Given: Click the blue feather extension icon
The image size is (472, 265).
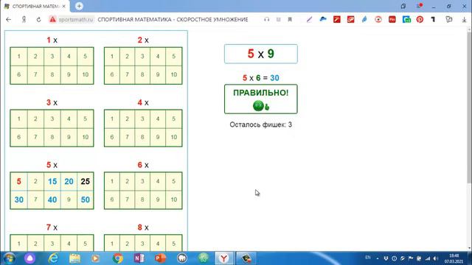Looking at the screenshot, I should 364,20.
